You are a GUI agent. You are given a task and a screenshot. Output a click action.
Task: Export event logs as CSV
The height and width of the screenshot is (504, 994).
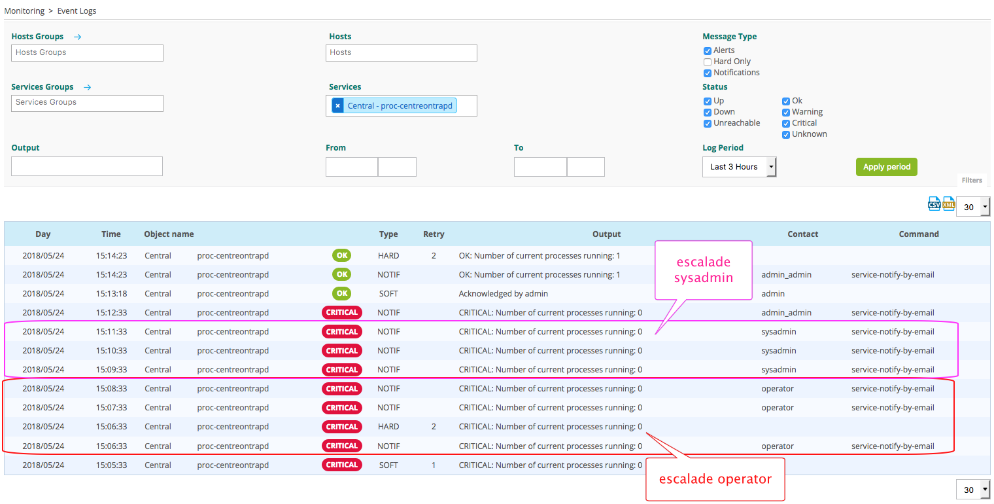click(x=934, y=204)
